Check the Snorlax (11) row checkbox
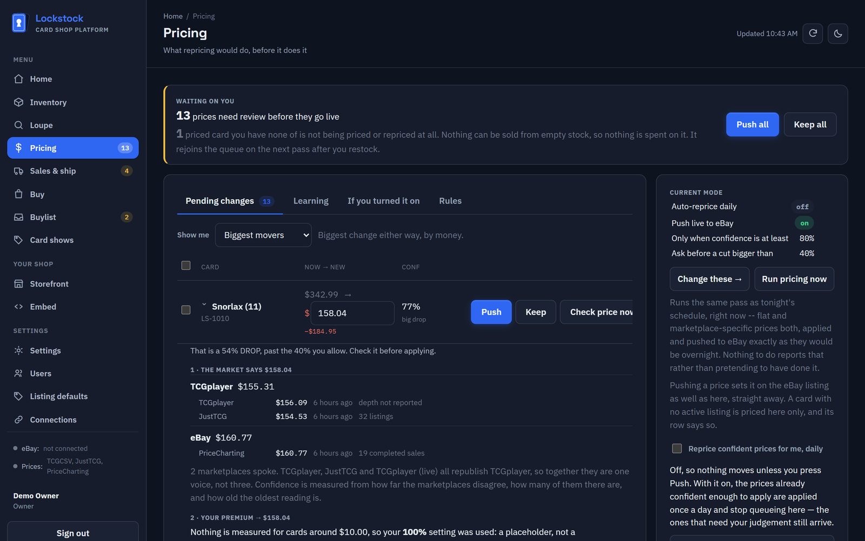 coord(186,310)
